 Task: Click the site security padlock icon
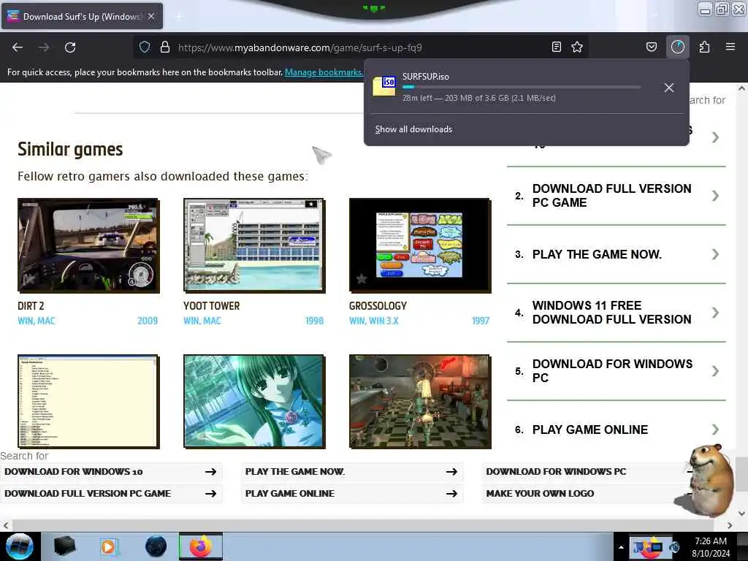[x=165, y=47]
